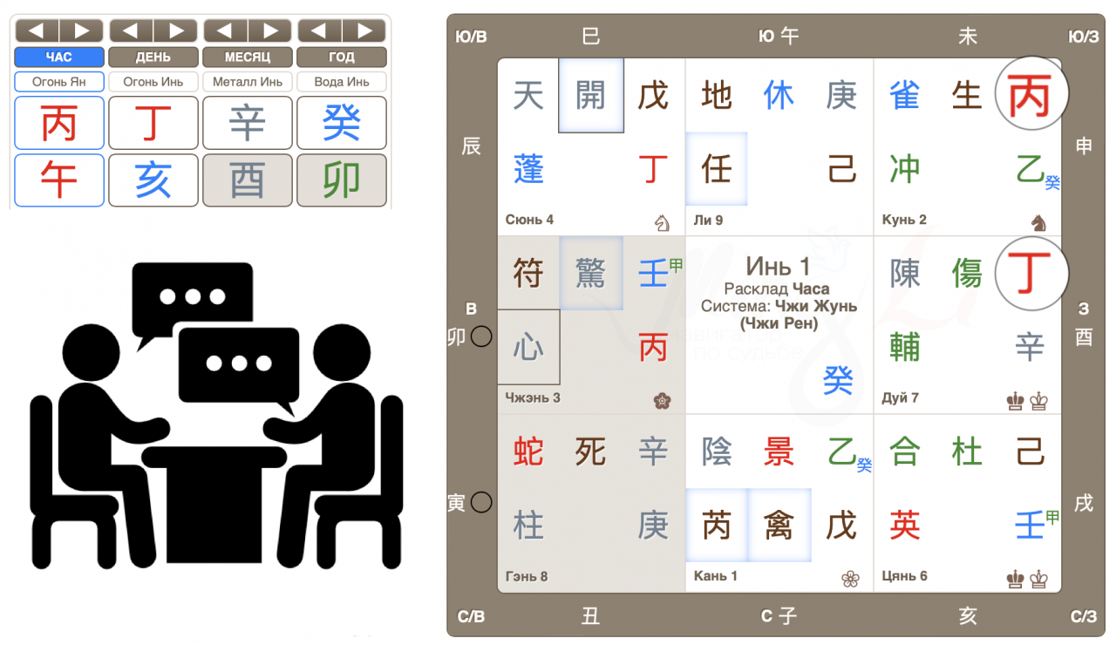
Task: Go to the previous month with the arrow above МЕСЯЦ
Action: click(225, 31)
